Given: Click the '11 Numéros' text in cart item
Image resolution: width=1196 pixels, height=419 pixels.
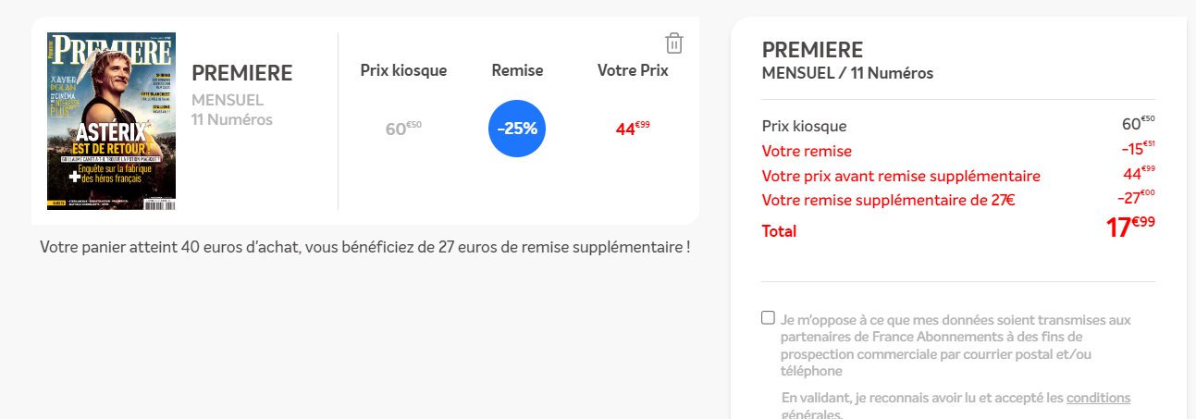Looking at the screenshot, I should [232, 118].
